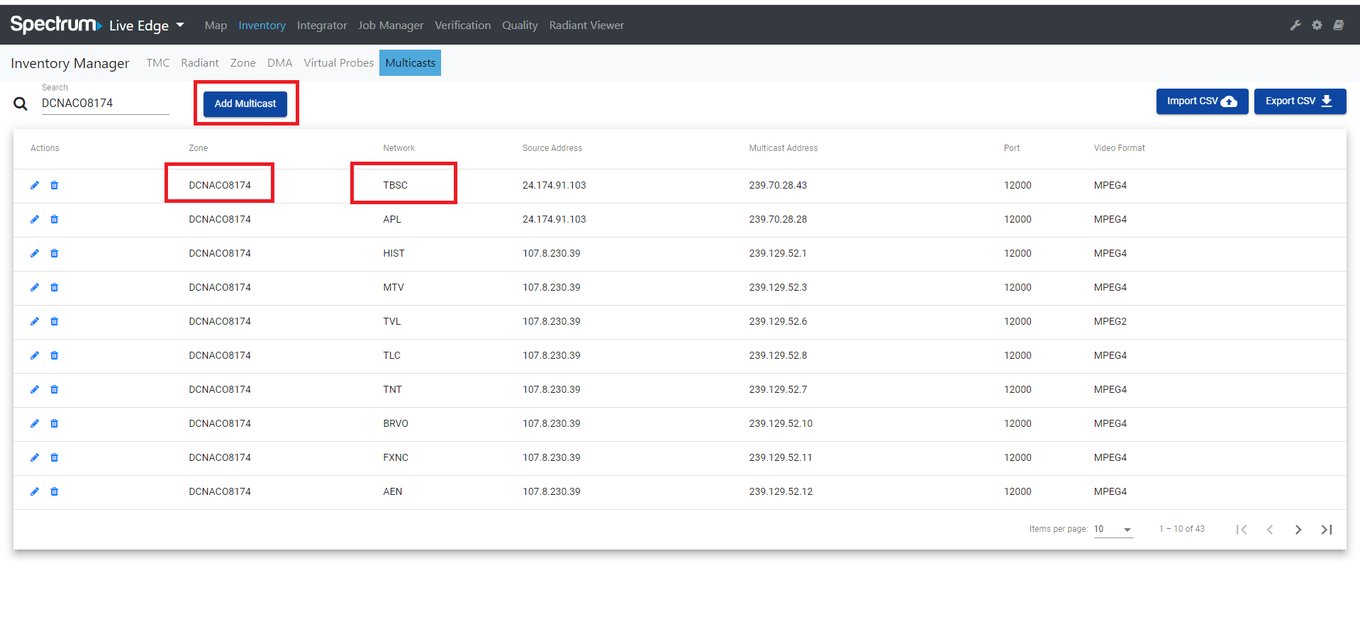Open the Map menu
Viewport: 1360px width, 619px height.
pyautogui.click(x=216, y=26)
